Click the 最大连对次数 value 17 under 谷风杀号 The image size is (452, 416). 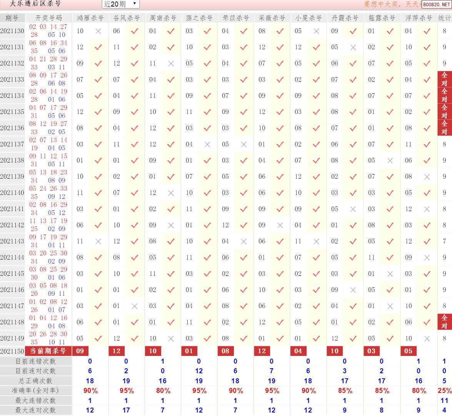coord(126,410)
